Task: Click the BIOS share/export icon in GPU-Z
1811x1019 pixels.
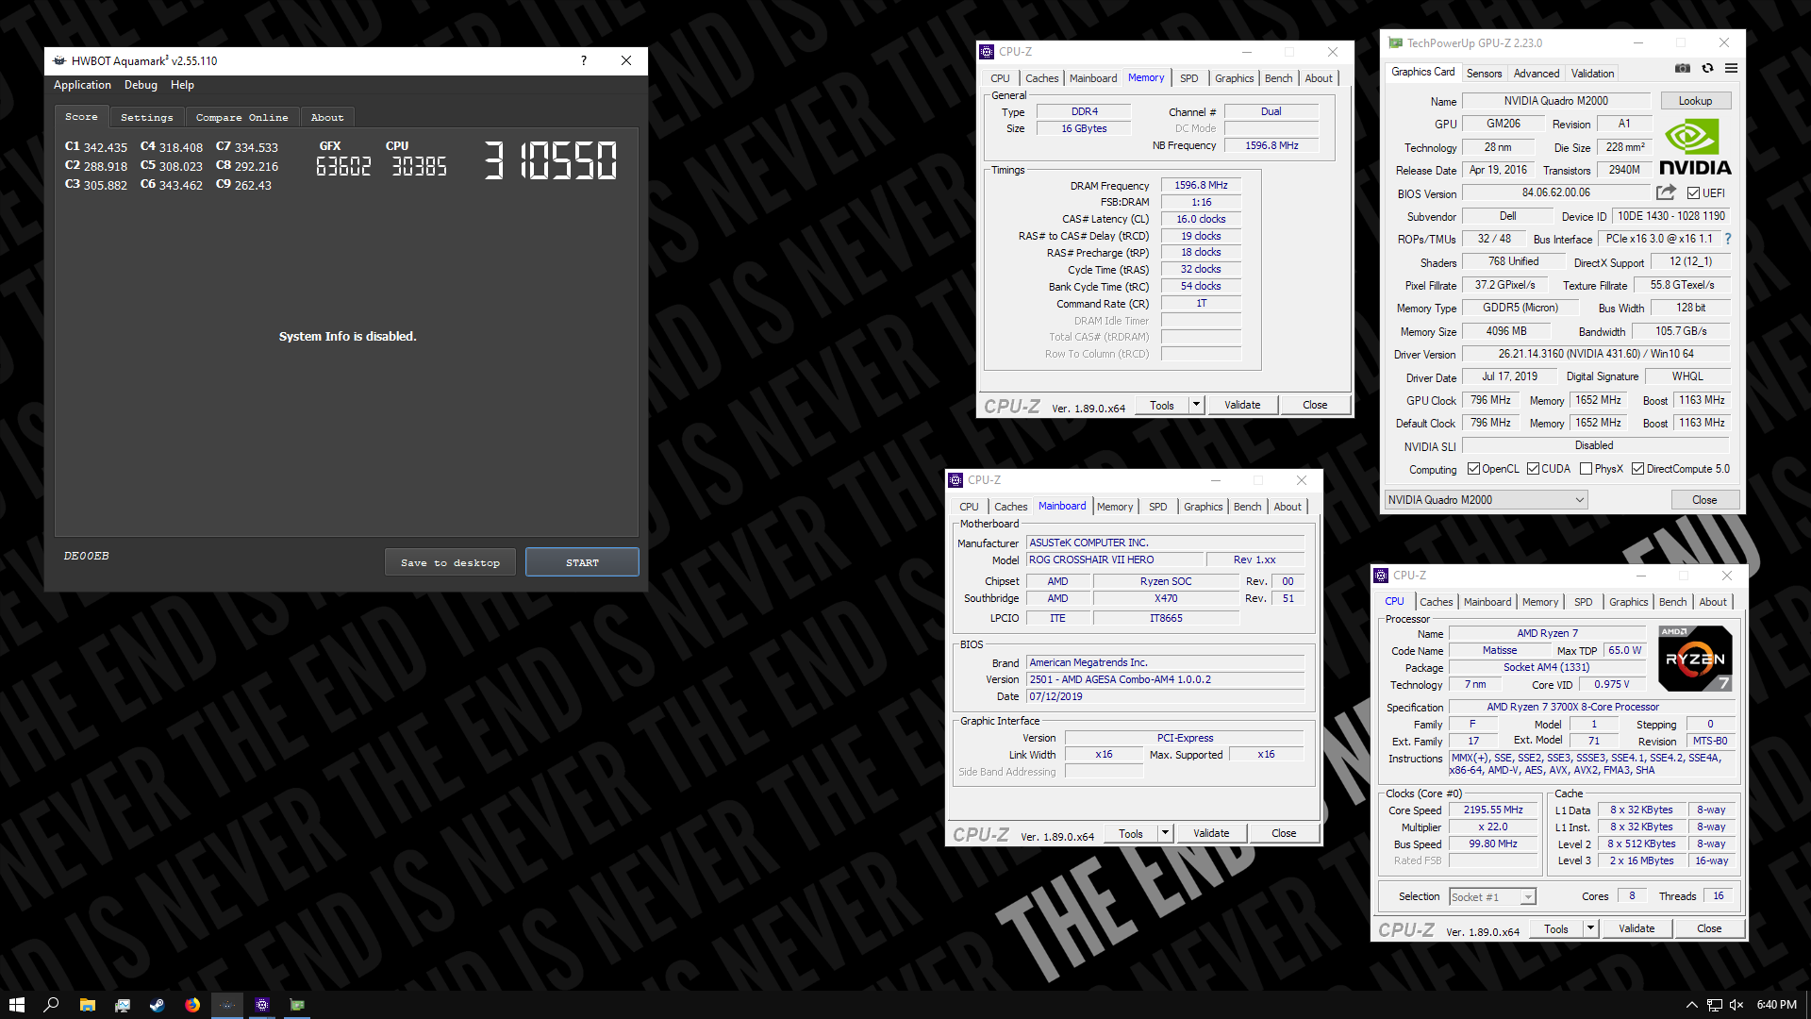Action: [1666, 192]
